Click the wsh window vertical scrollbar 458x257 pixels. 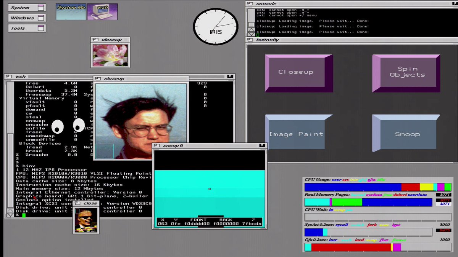(11, 149)
